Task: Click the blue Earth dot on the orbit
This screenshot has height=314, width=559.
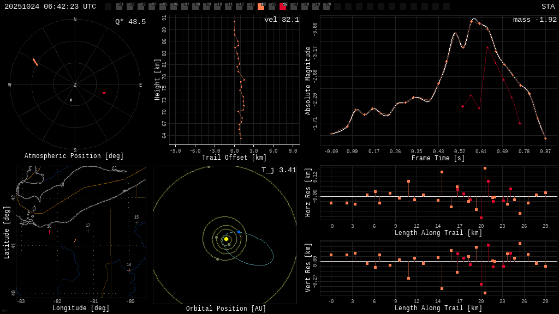Action: point(239,232)
